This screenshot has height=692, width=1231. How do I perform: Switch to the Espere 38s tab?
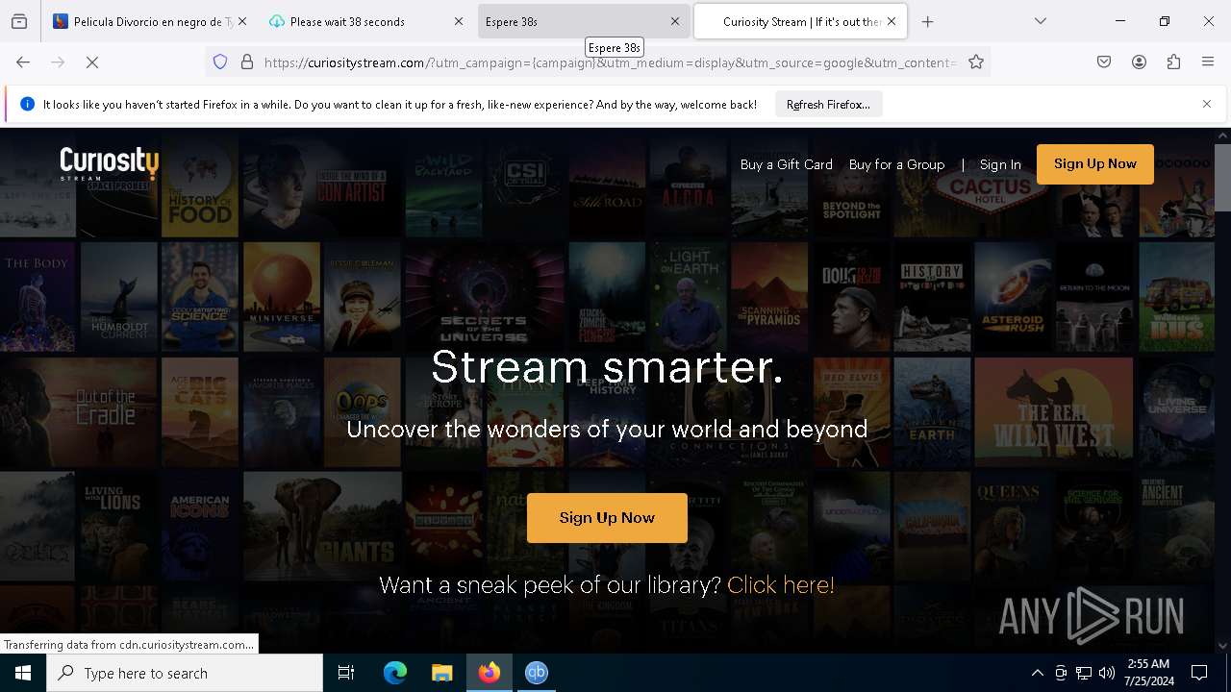point(584,21)
